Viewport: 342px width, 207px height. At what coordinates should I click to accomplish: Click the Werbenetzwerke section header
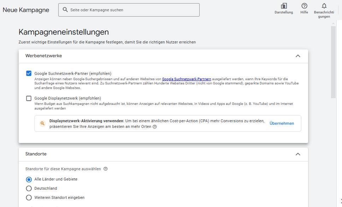(163, 56)
